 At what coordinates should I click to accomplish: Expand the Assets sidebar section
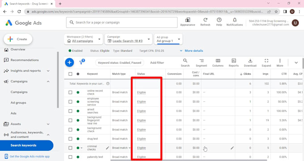[48, 124]
